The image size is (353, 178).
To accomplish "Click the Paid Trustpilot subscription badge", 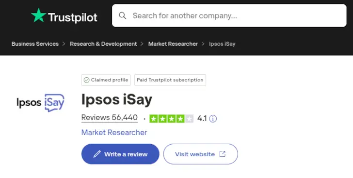I will click(x=170, y=80).
